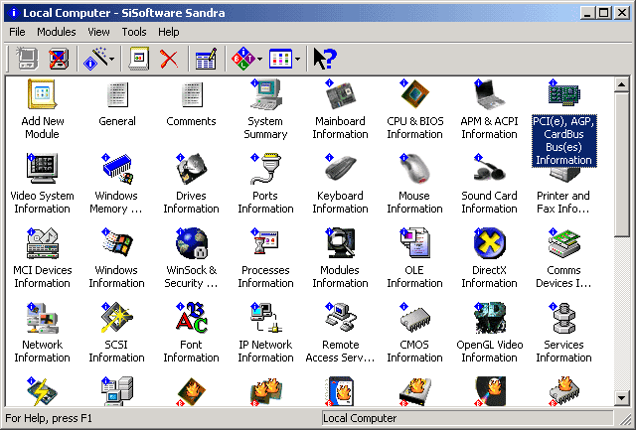
Task: Click the flaming memory chip benchmark icon
Action: click(563, 391)
